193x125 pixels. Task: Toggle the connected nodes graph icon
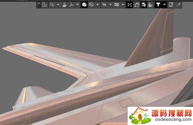pos(130,5)
